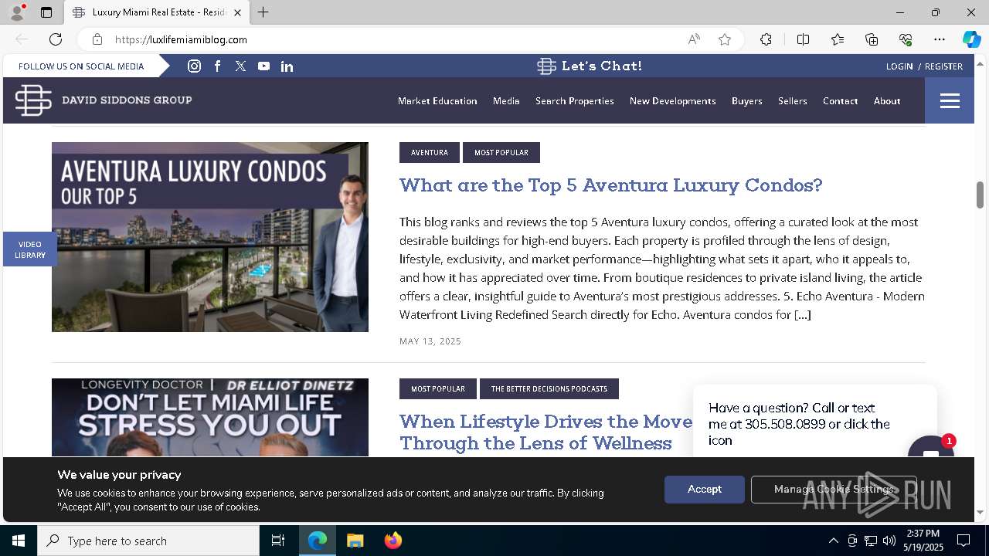Image resolution: width=989 pixels, height=556 pixels.
Task: Open the X (Twitter) social icon
Action: click(241, 66)
